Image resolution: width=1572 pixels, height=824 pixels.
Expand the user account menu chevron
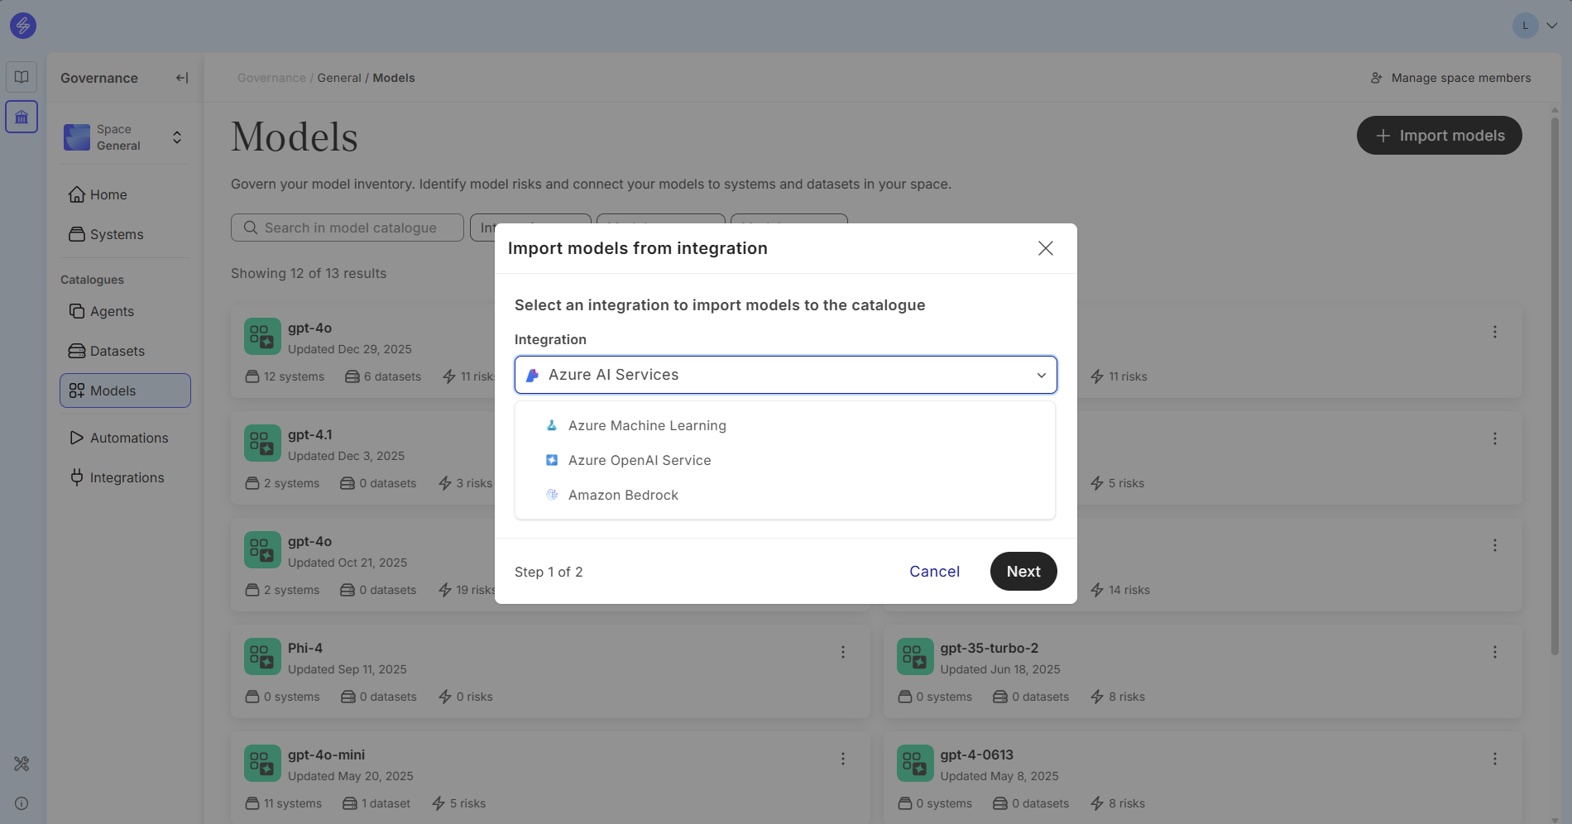point(1552,26)
